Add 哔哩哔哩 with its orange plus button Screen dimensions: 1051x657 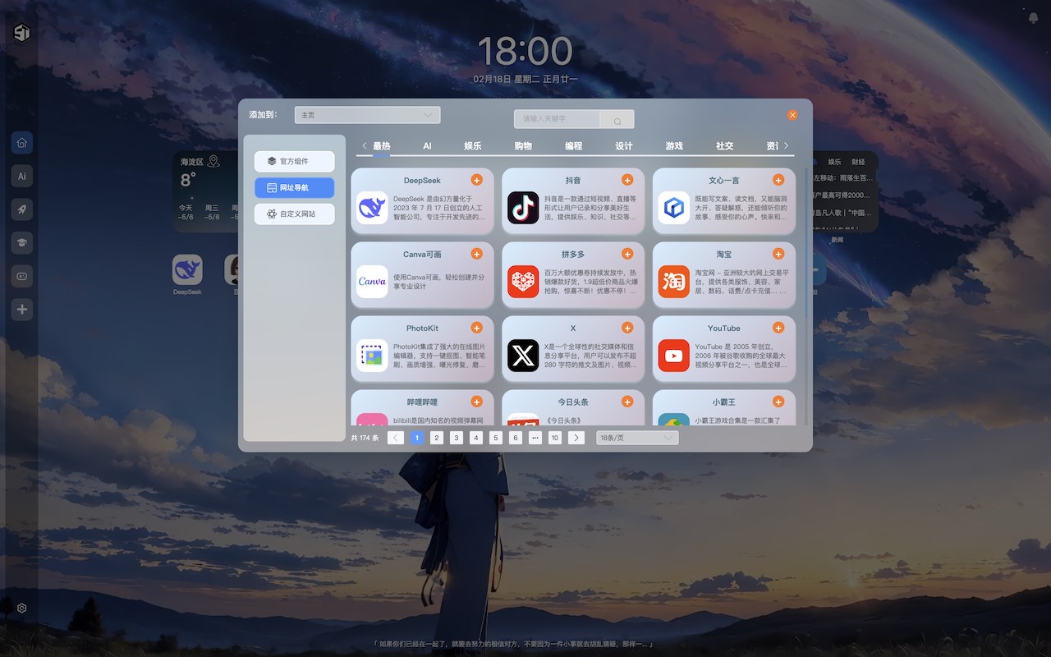pyautogui.click(x=476, y=402)
